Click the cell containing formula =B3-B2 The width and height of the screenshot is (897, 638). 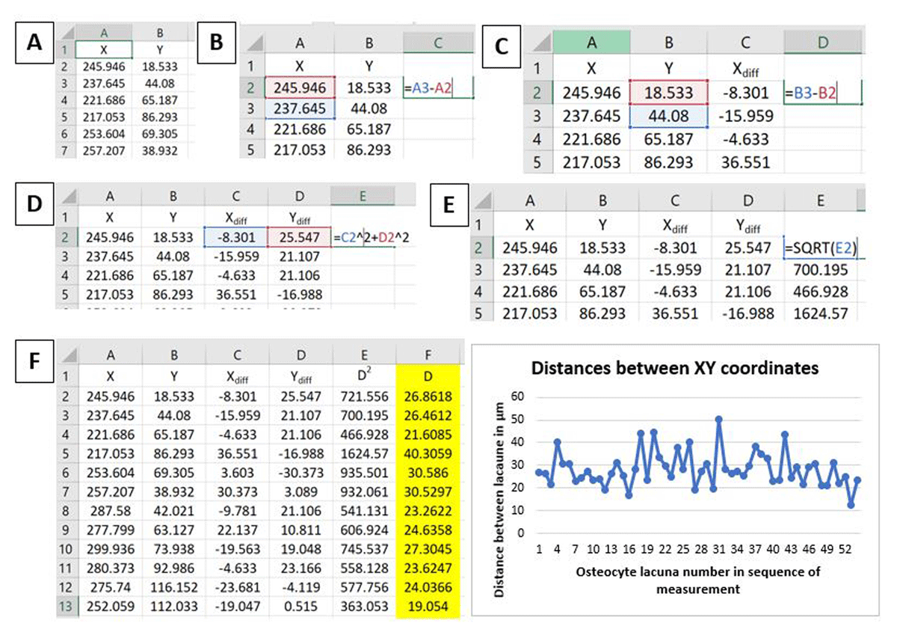pyautogui.click(x=822, y=93)
